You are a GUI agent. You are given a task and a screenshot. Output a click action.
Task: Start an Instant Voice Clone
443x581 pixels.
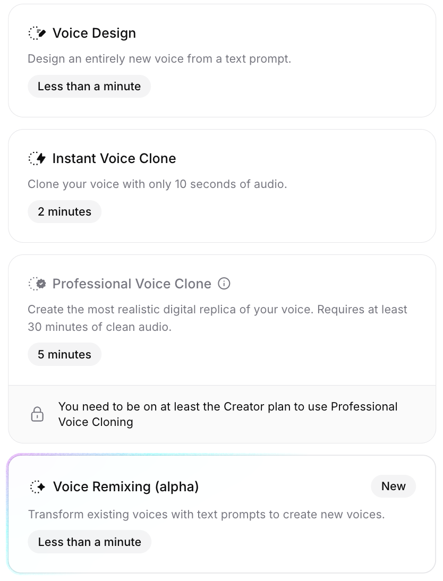[x=221, y=185]
